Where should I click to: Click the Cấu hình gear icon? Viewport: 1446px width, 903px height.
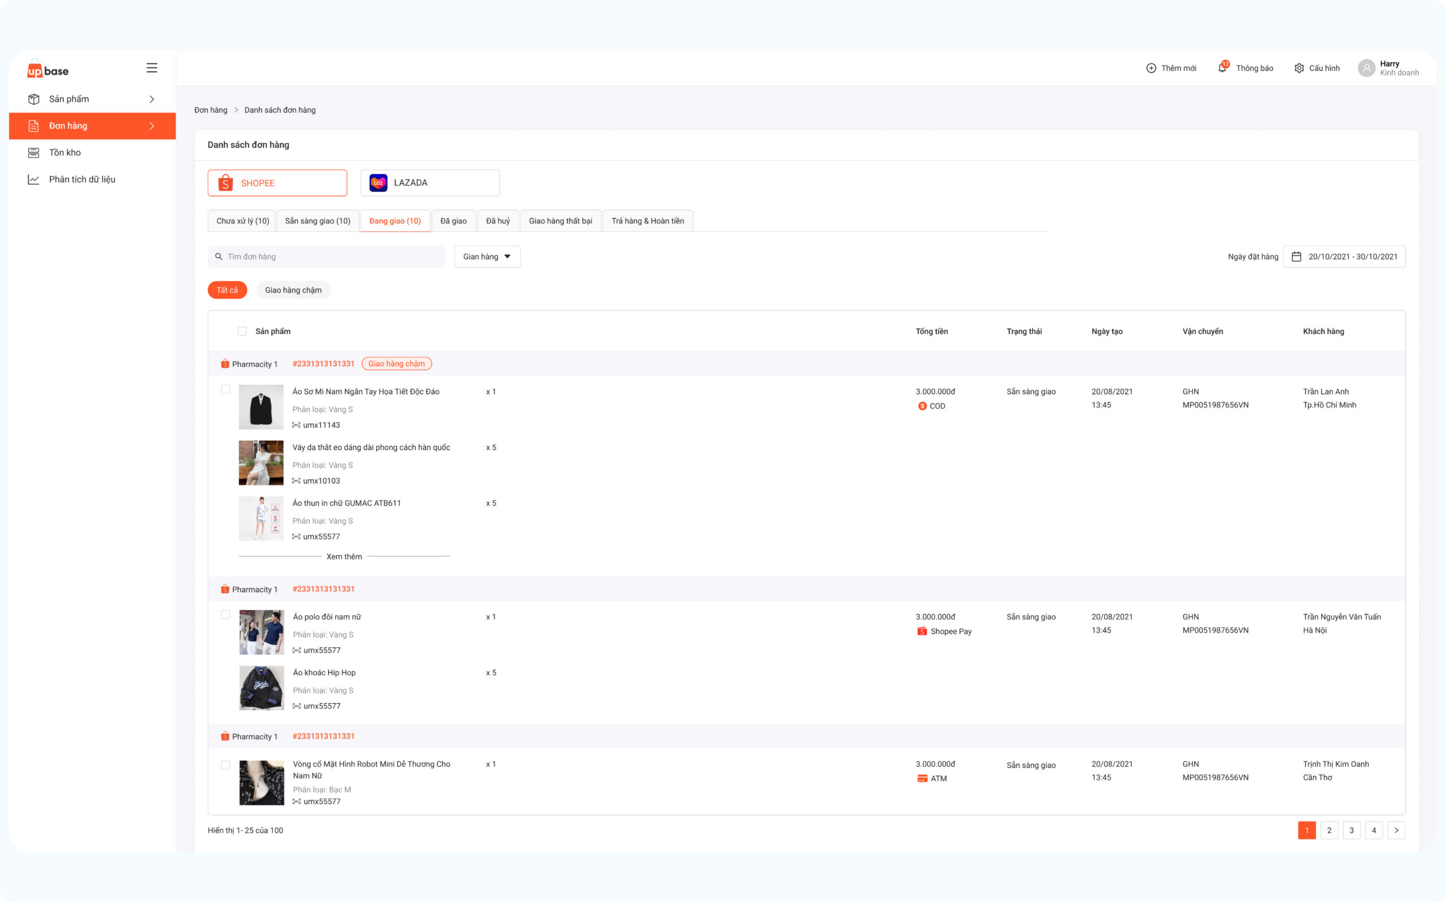point(1299,68)
